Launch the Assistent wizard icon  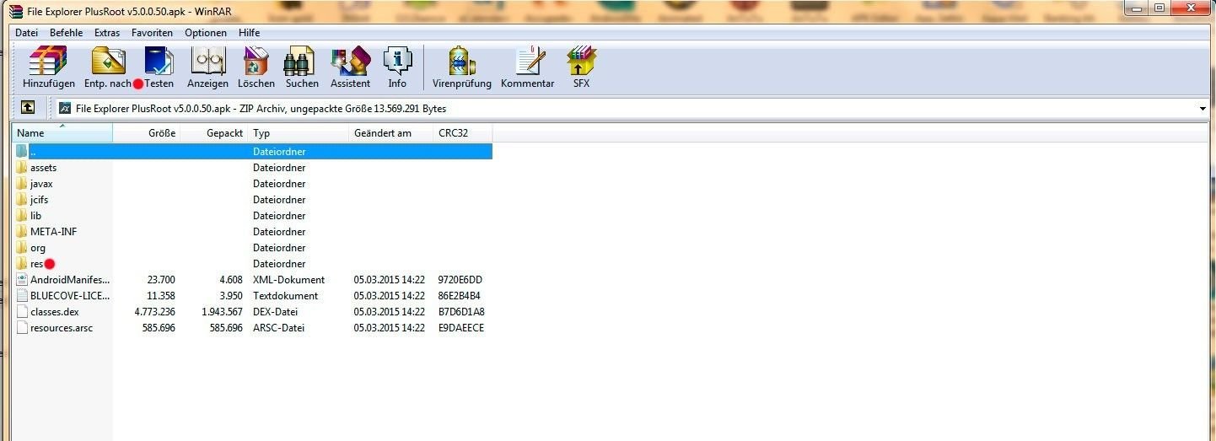(350, 62)
